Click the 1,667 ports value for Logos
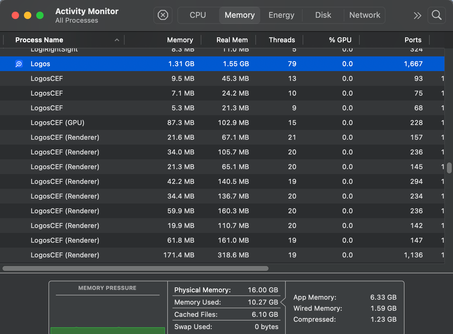The width and height of the screenshot is (453, 334). point(413,64)
